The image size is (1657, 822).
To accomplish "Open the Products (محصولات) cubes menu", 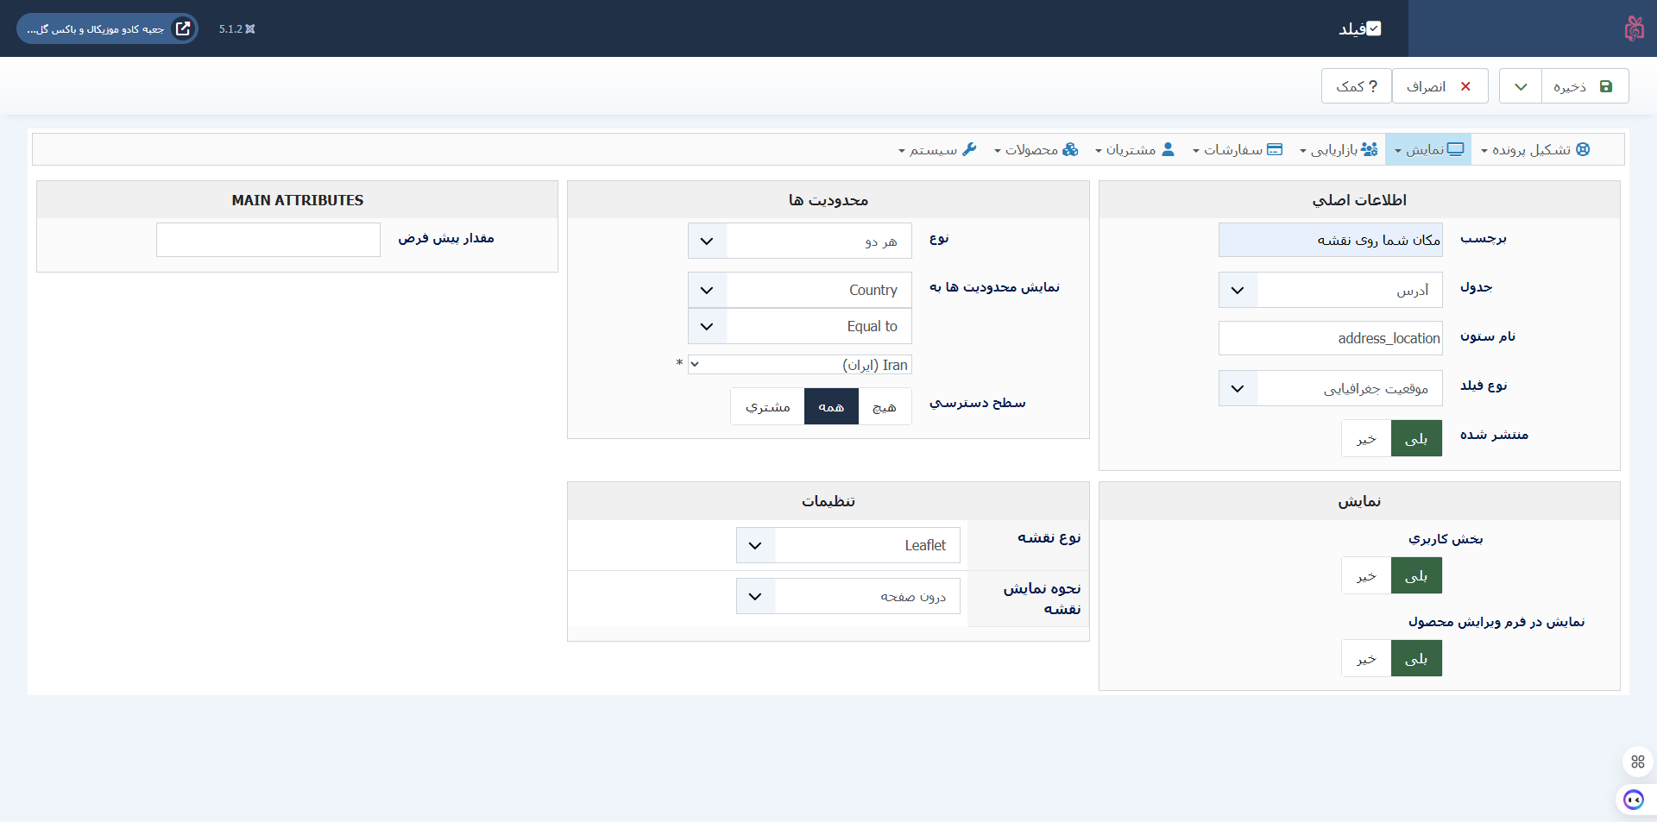I will [x=1036, y=150].
